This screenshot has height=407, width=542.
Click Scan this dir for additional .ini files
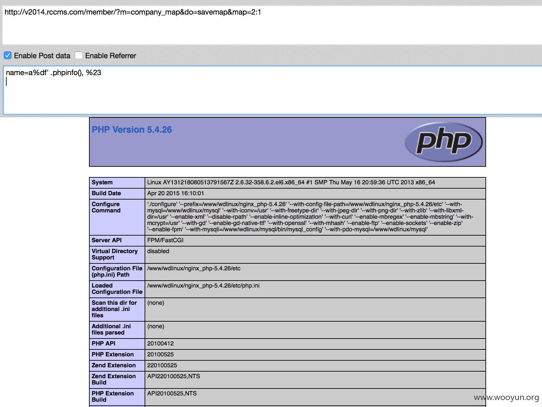(114, 309)
